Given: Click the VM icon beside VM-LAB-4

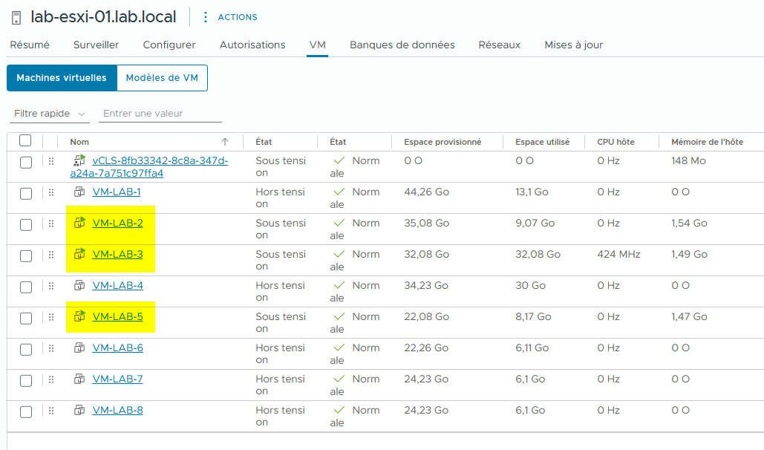Looking at the screenshot, I should coord(79,285).
